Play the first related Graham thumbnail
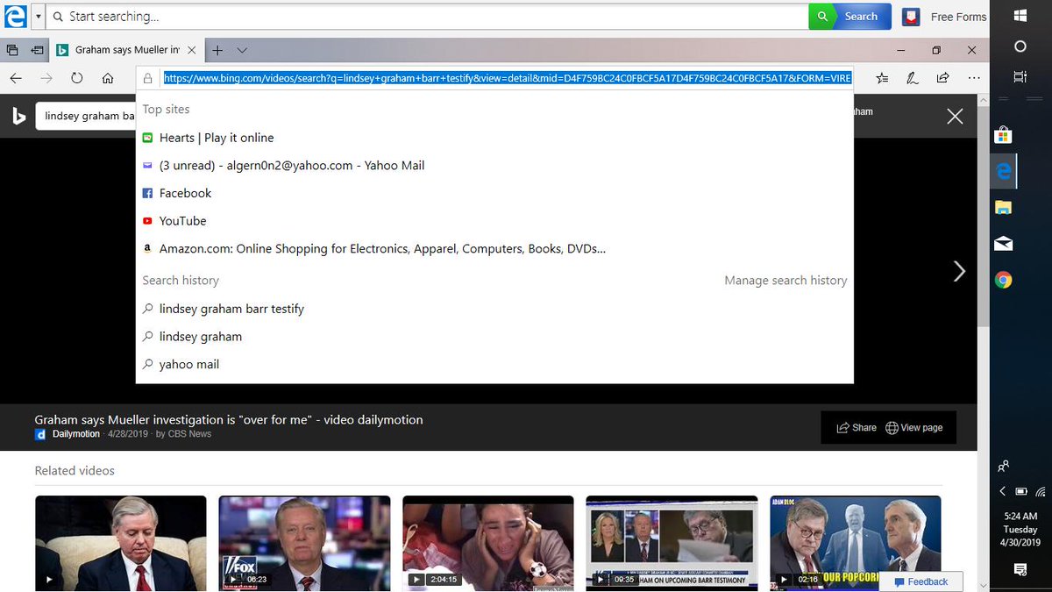The image size is (1052, 592). (x=121, y=543)
